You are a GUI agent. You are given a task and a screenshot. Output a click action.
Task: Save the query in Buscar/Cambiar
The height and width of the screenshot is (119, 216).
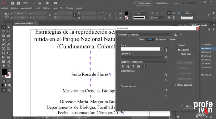coord(176,35)
